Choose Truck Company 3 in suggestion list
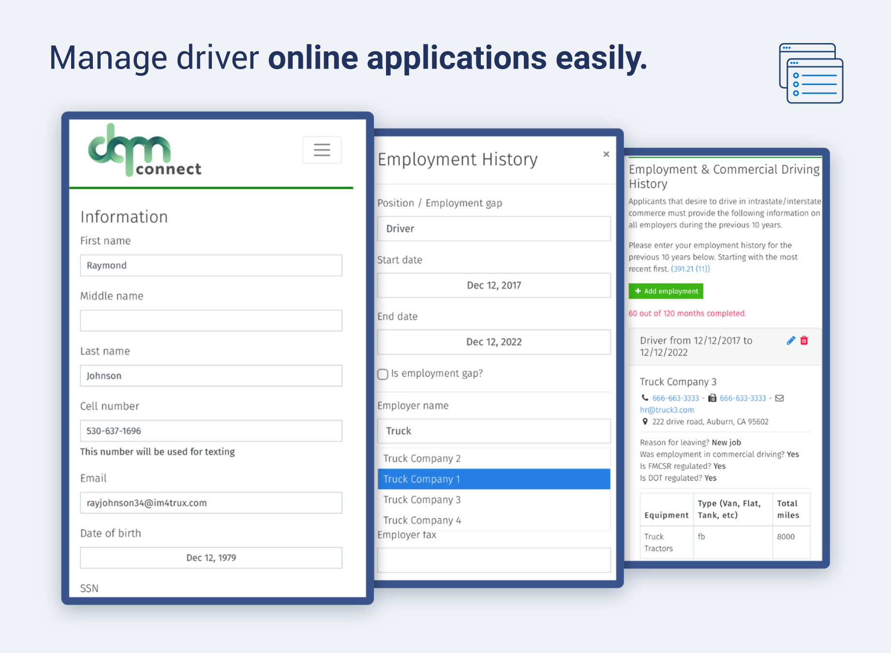Viewport: 891px width, 653px height. [x=494, y=500]
